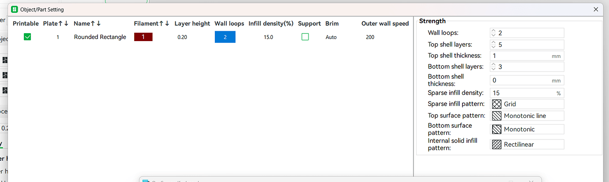Adjust the Top shell layers stepper
The image size is (609, 182).
pos(494,45)
